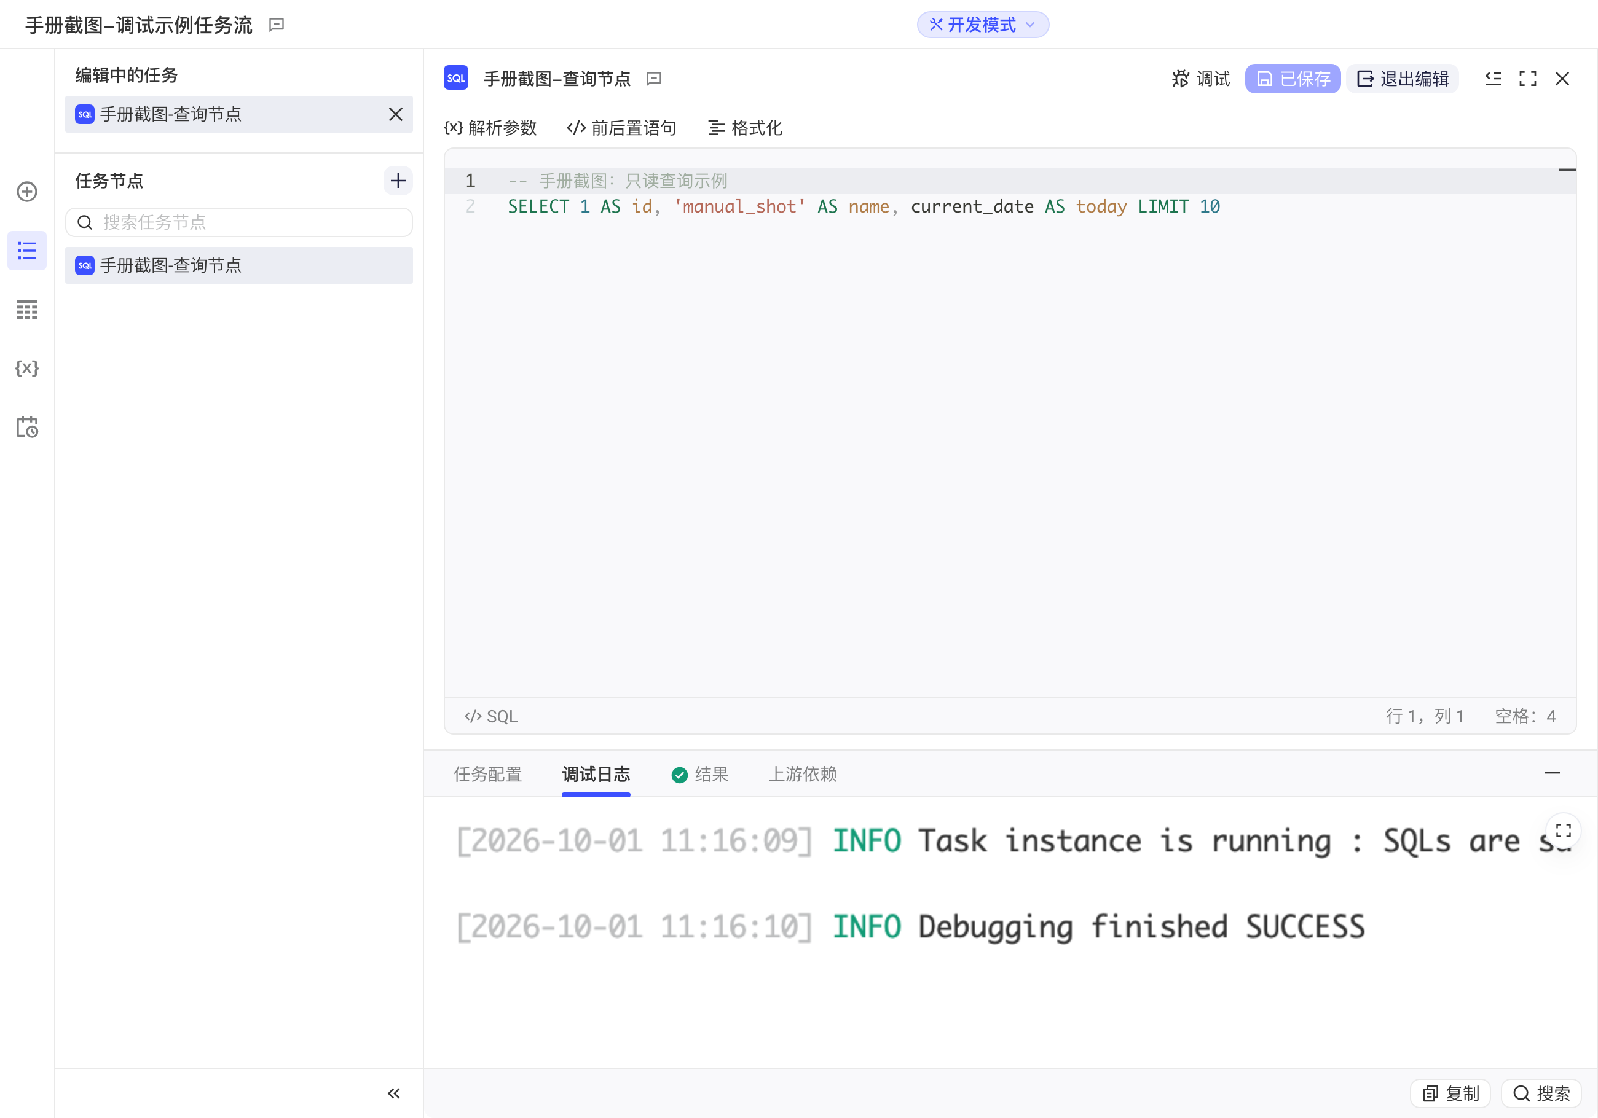1598x1118 pixels.
Task: Focus the 搜索任务节点 search field
Action: [x=238, y=222]
